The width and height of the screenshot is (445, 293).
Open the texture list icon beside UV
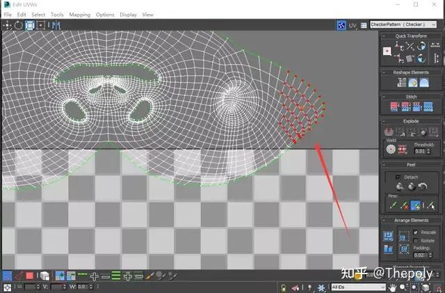pos(364,26)
